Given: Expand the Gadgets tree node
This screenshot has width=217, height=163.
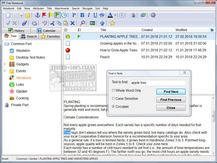Looking at the screenshot, I should click(5, 64).
